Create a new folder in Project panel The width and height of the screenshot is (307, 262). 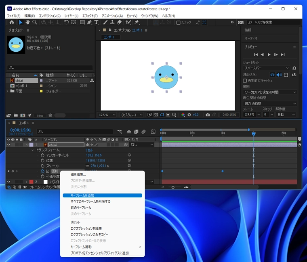[x=16, y=115]
